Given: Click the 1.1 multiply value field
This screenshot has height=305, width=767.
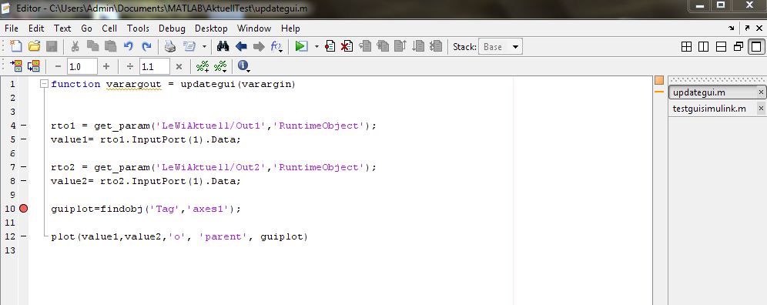Looking at the screenshot, I should [155, 66].
